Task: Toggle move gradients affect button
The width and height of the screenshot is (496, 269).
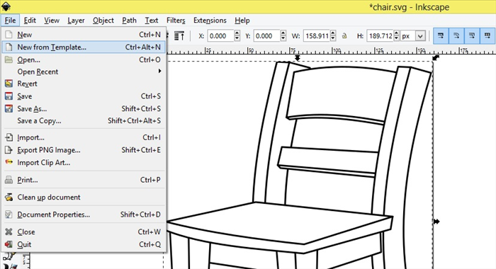Action: (x=472, y=35)
